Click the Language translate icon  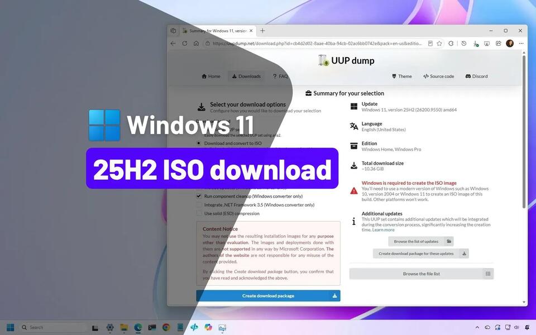click(x=354, y=127)
